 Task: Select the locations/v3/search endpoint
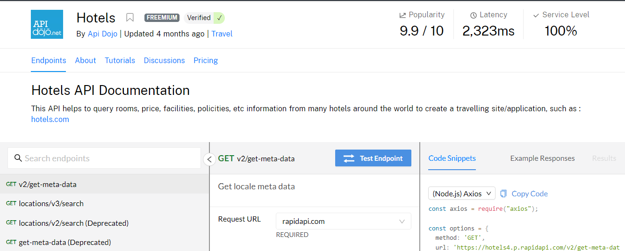pyautogui.click(x=105, y=203)
